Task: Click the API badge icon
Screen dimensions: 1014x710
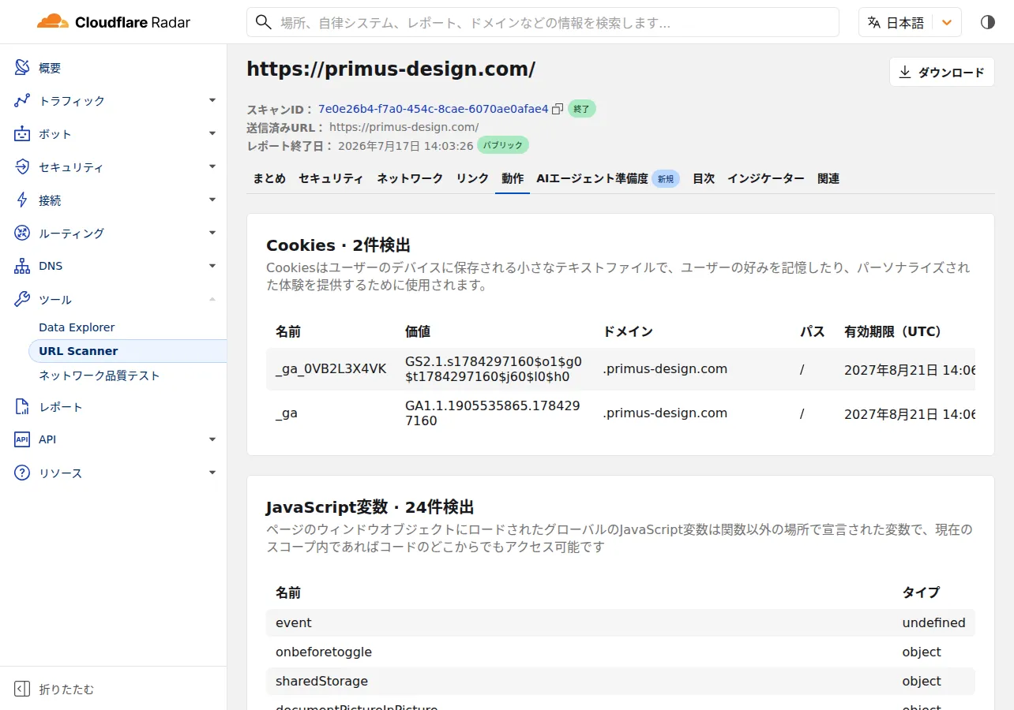Action: click(x=22, y=439)
